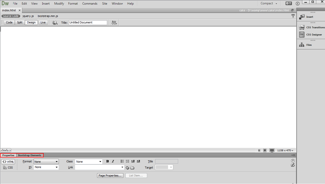This screenshot has width=325, height=184.
Task: Open the Insert panel icon
Action: click(302, 17)
